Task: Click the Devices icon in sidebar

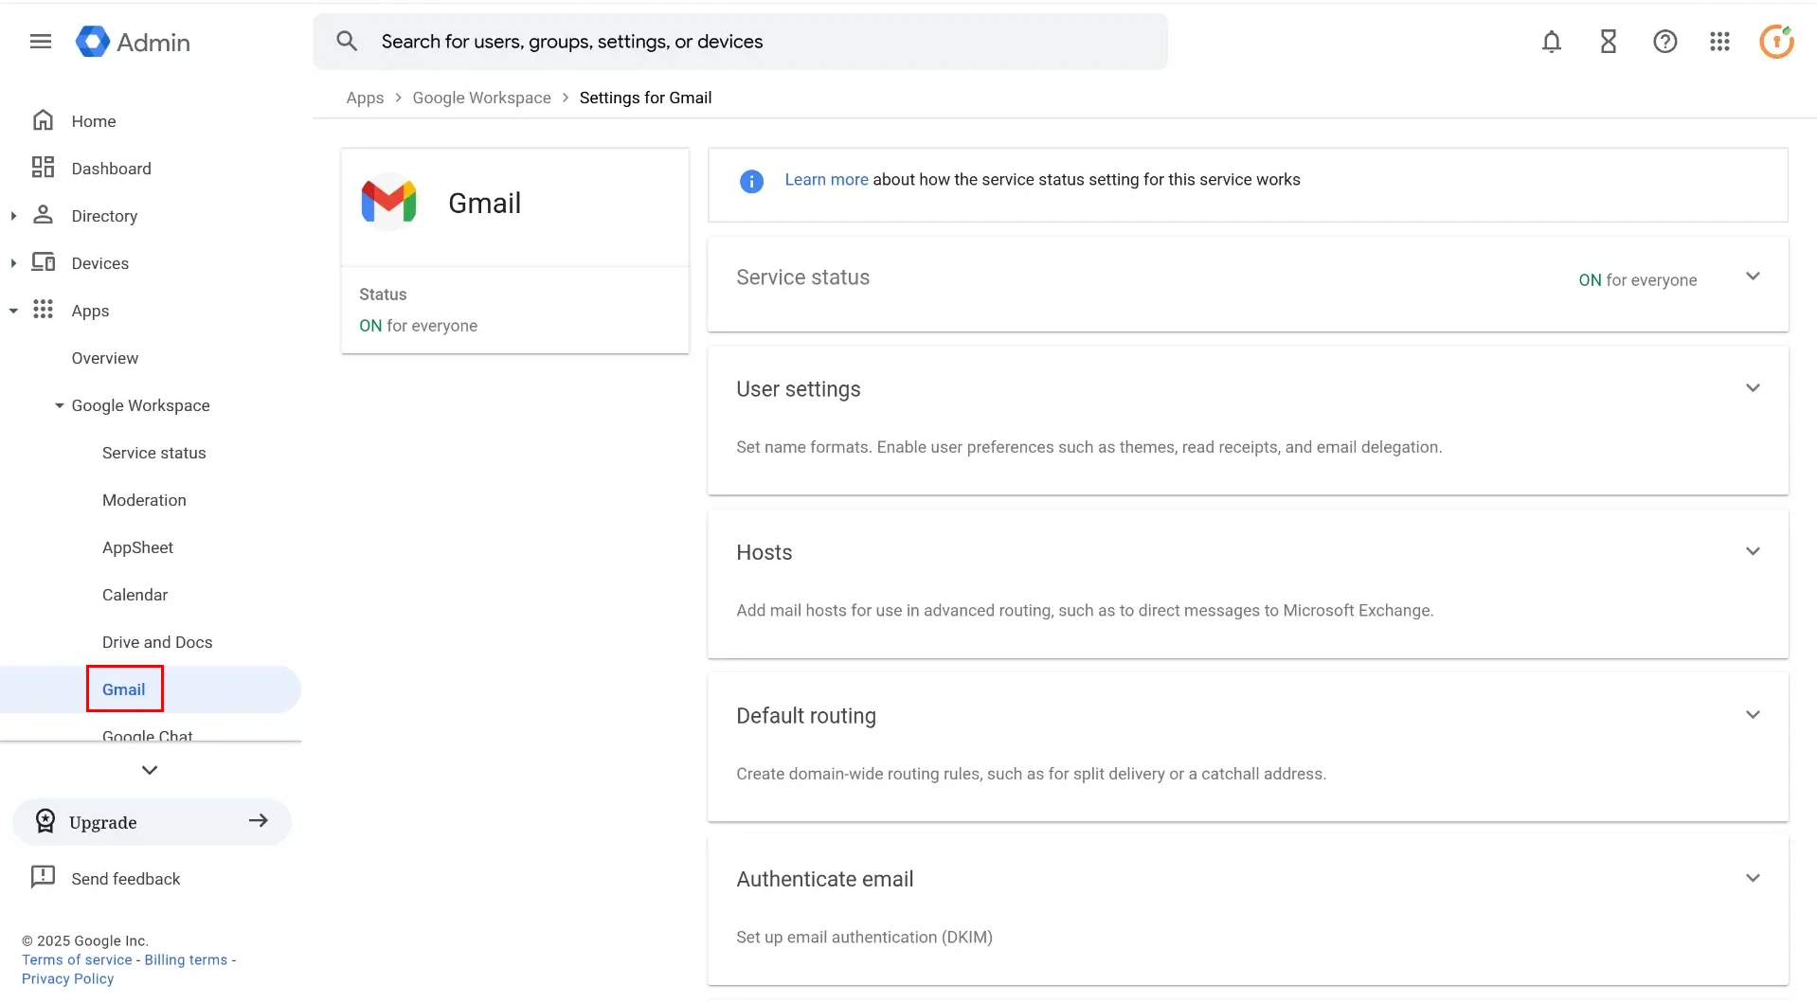Action: point(43,262)
